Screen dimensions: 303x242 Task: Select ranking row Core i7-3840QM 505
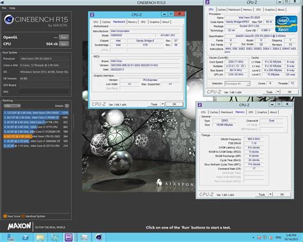coord(36,141)
